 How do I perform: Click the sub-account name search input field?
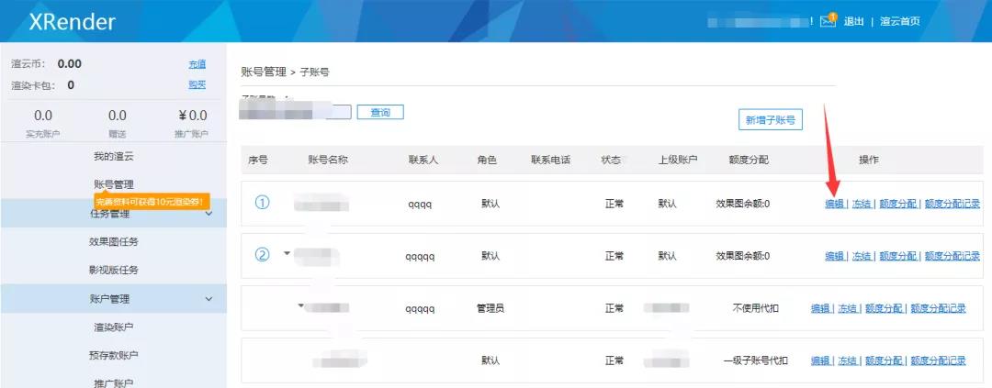point(296,112)
